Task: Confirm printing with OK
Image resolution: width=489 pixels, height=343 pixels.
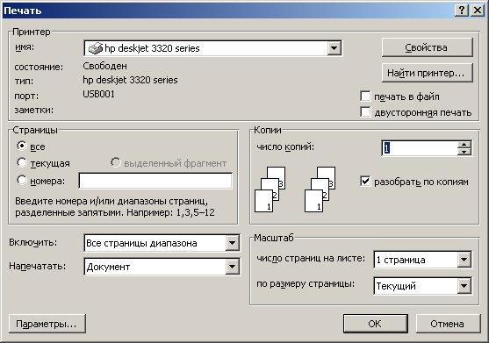Action: [376, 324]
